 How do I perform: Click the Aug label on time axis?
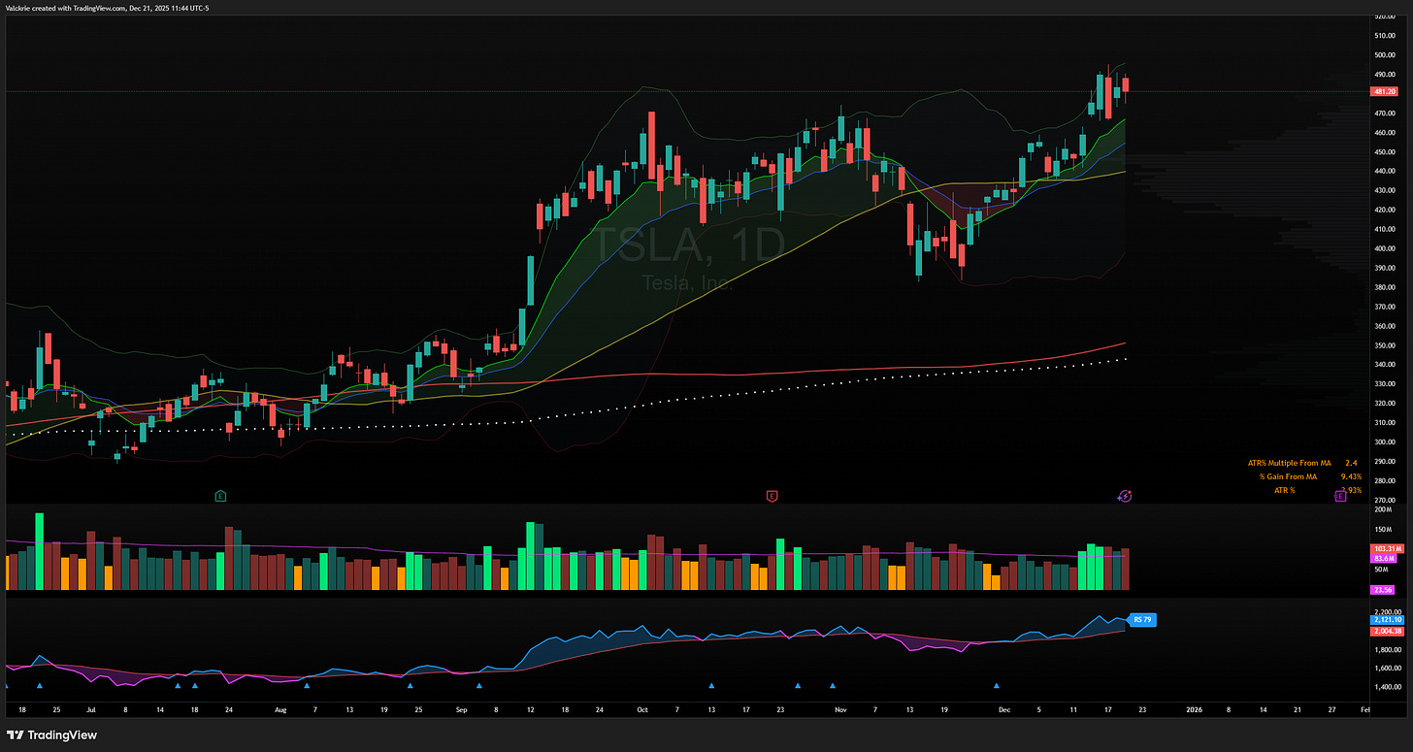[x=279, y=710]
